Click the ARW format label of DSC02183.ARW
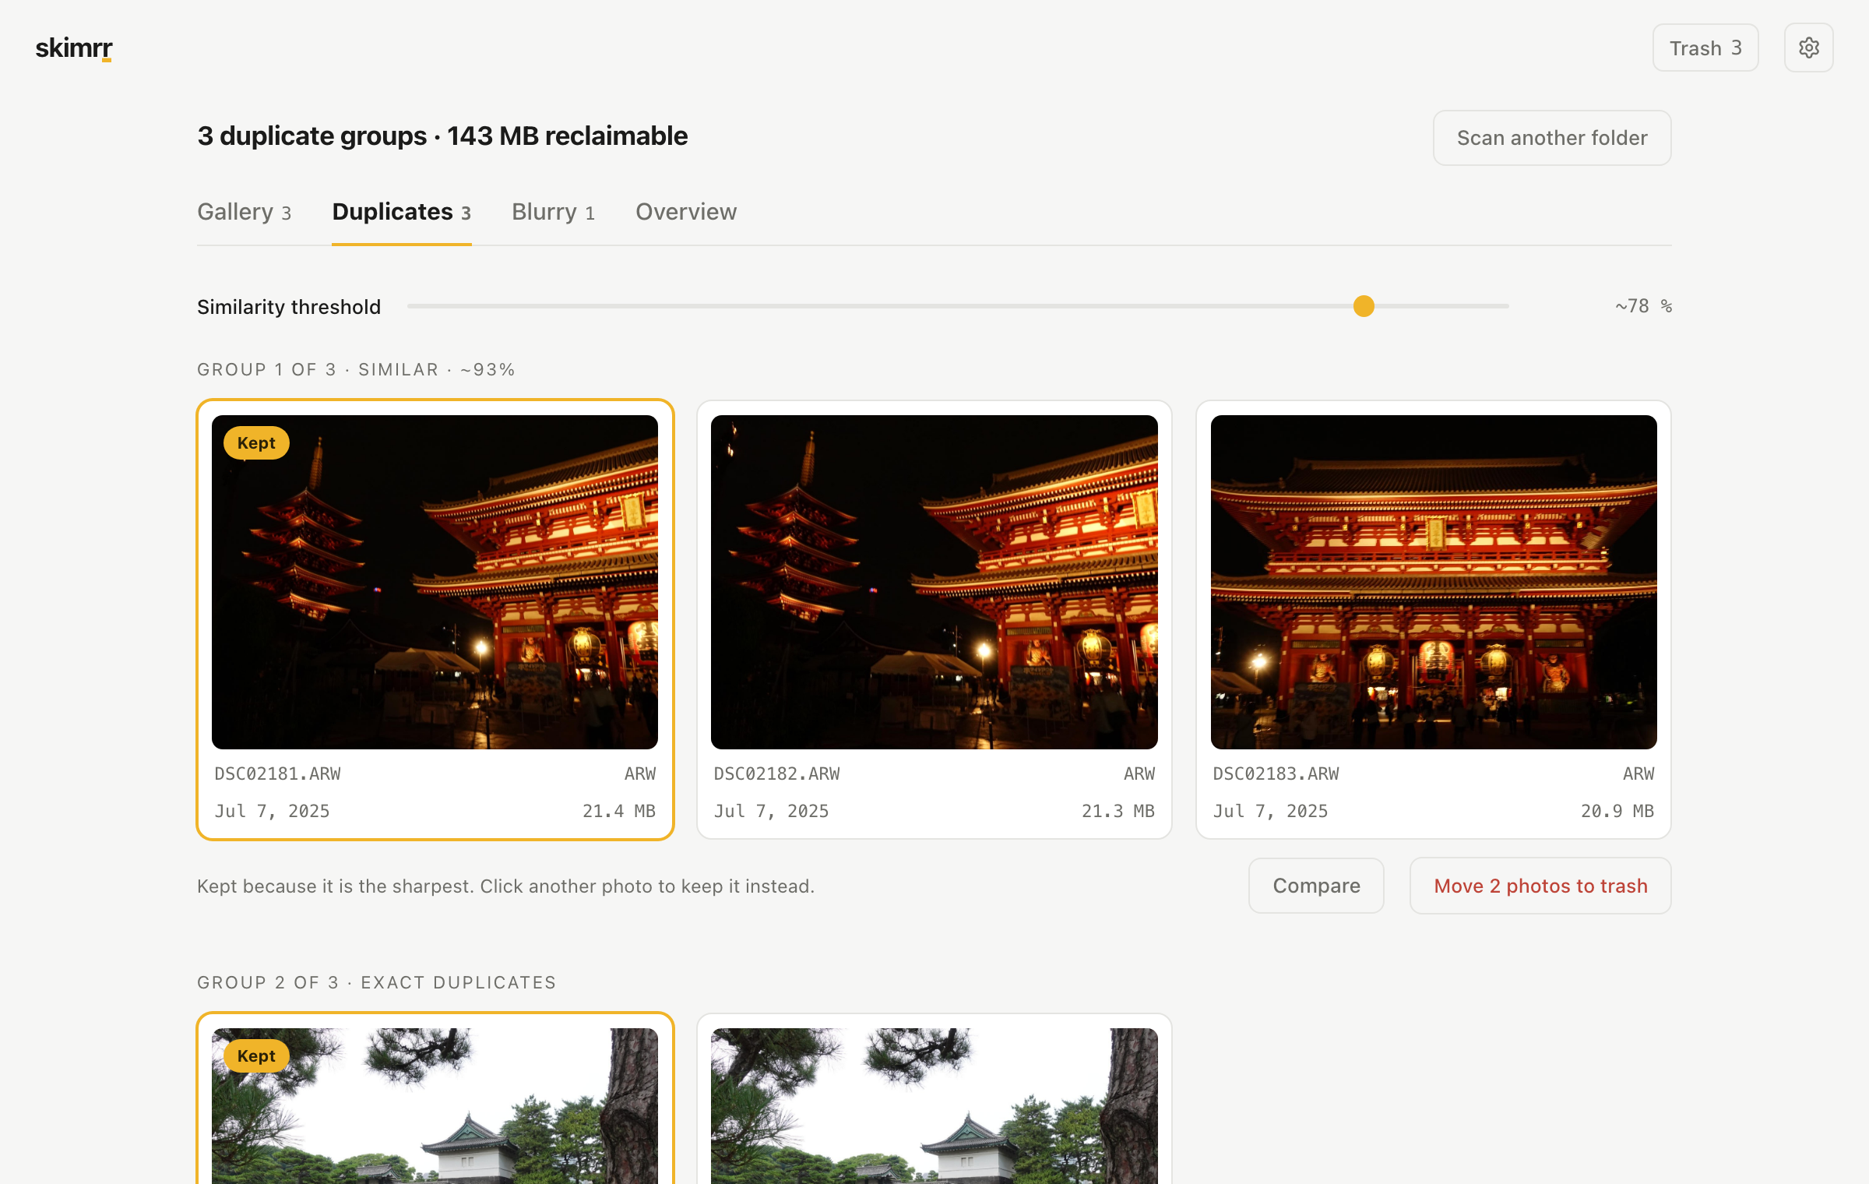Screen dimensions: 1869x1184 coord(1638,774)
